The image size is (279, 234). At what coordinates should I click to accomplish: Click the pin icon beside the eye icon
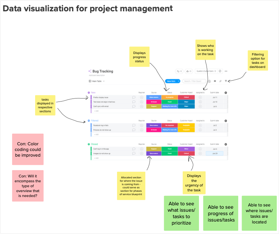click(x=220, y=81)
